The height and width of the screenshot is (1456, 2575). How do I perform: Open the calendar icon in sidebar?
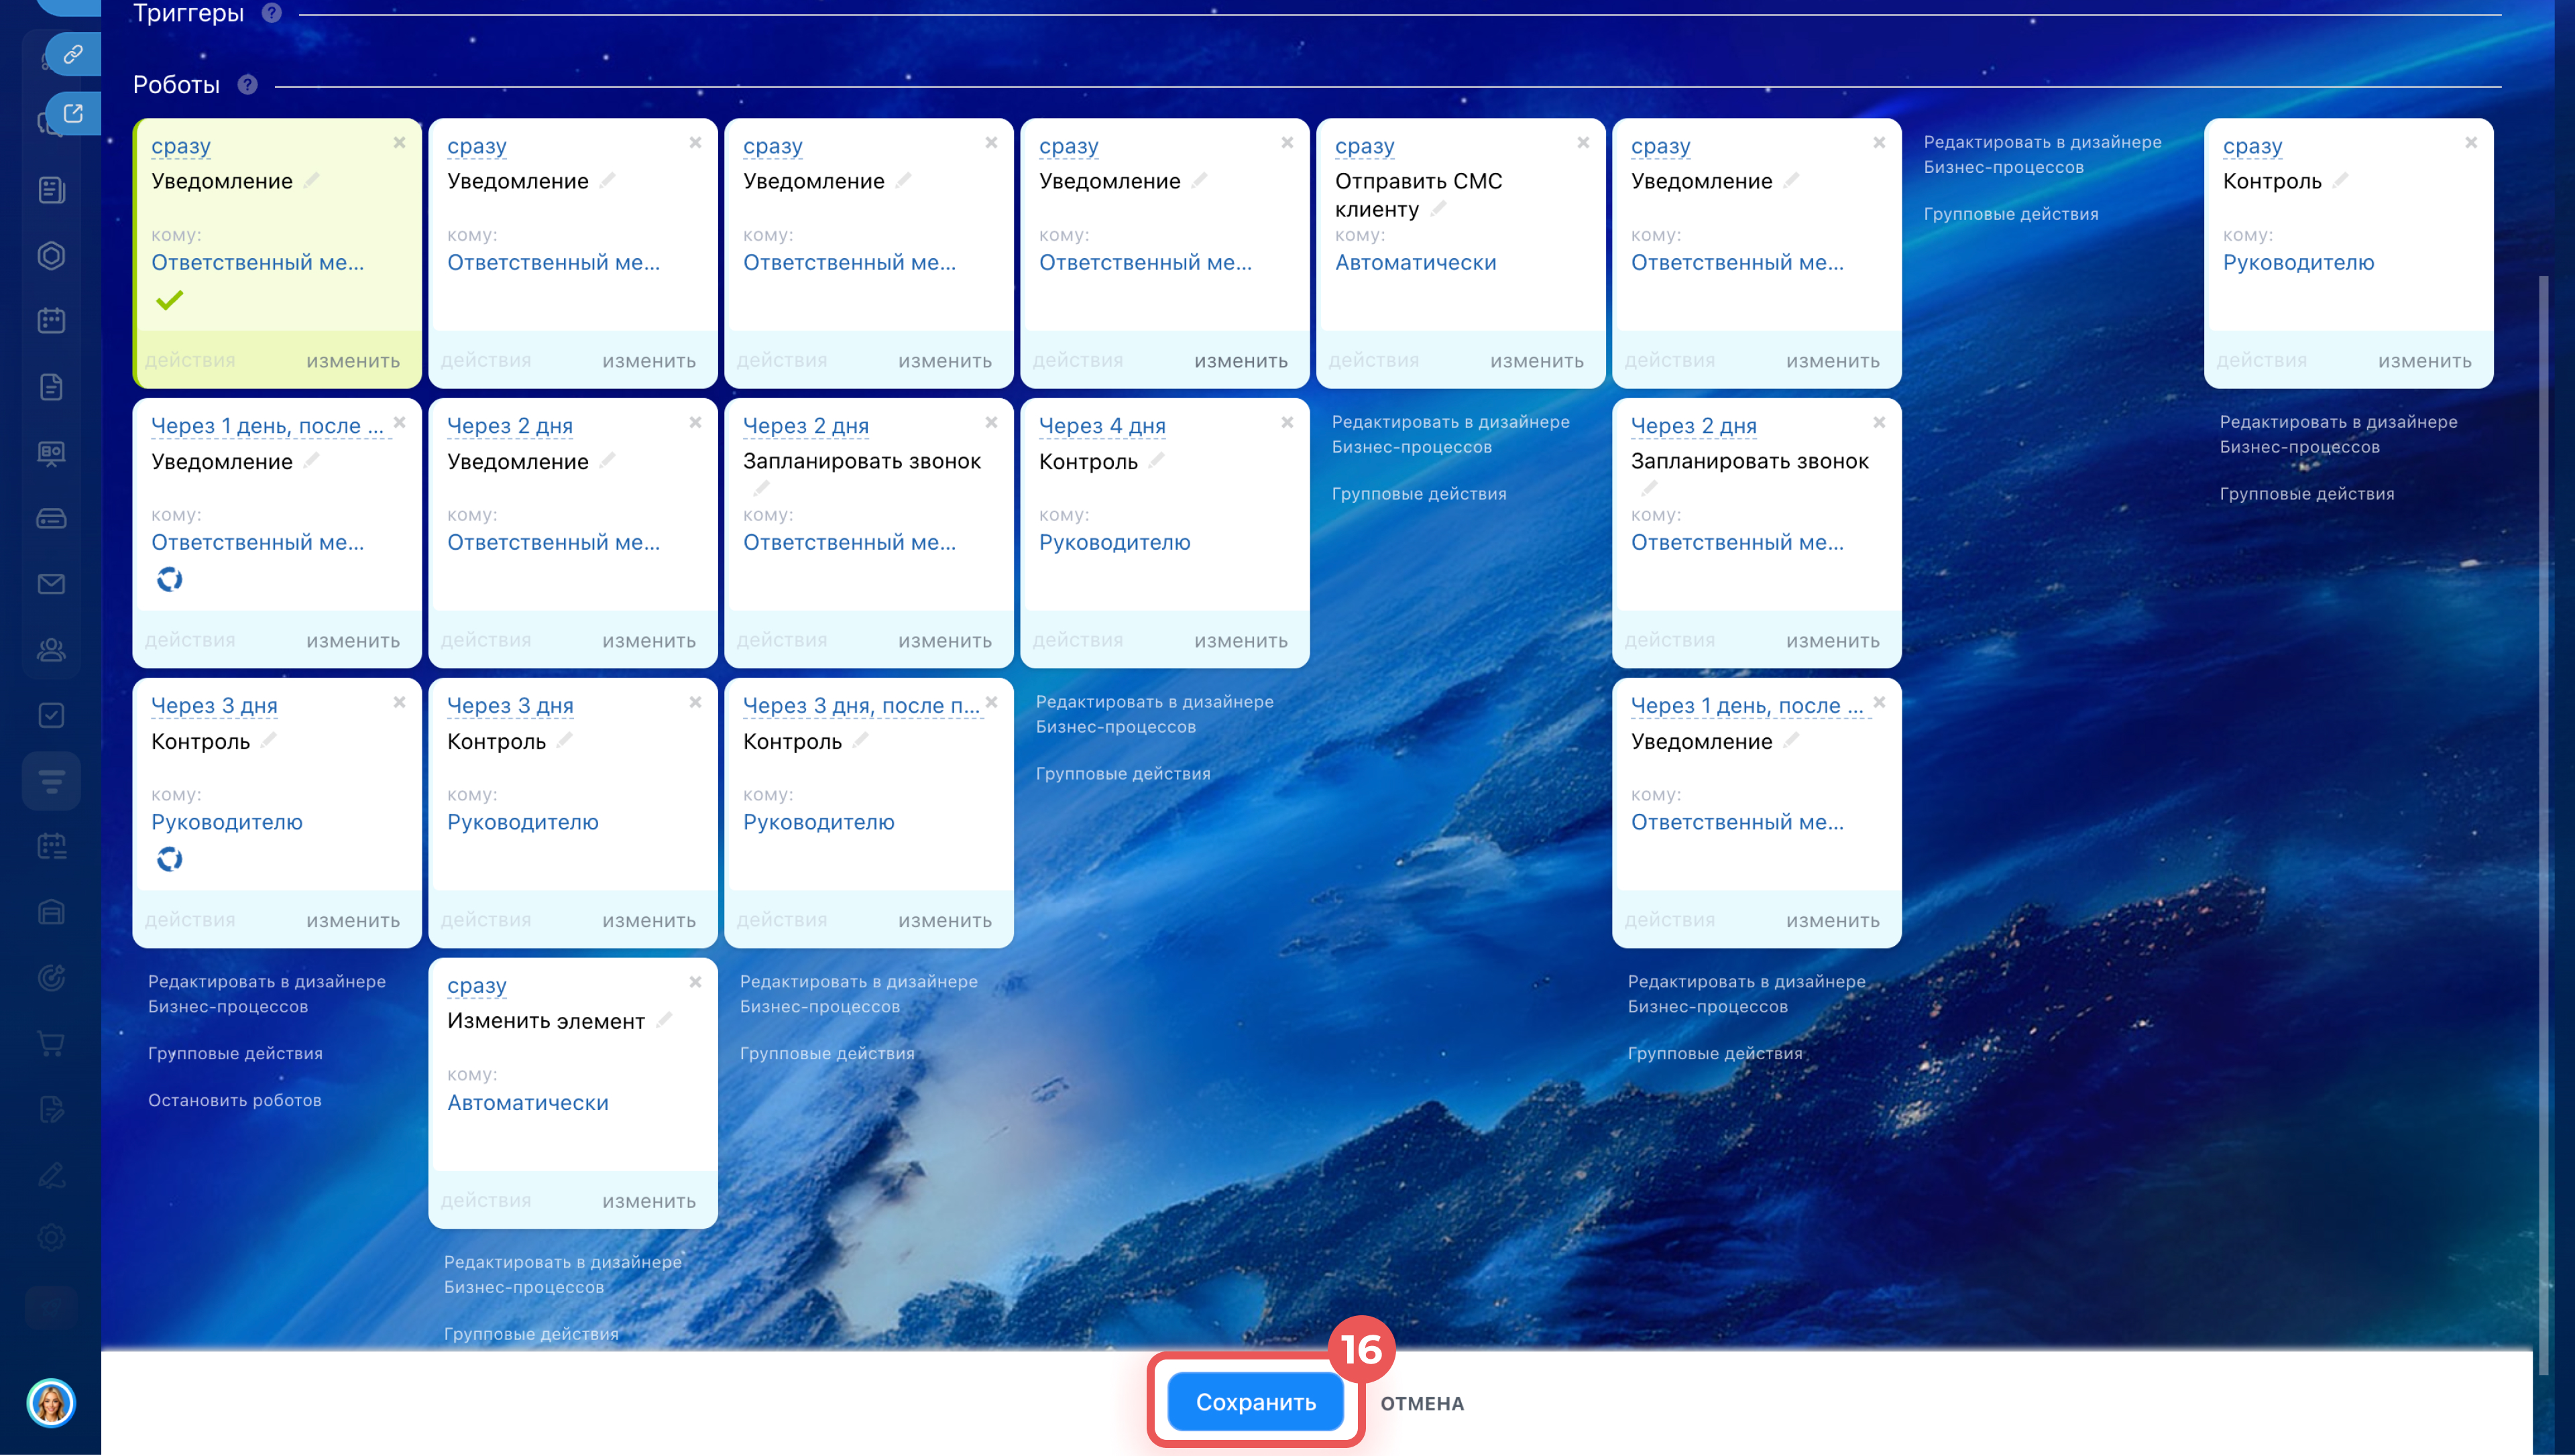[51, 321]
